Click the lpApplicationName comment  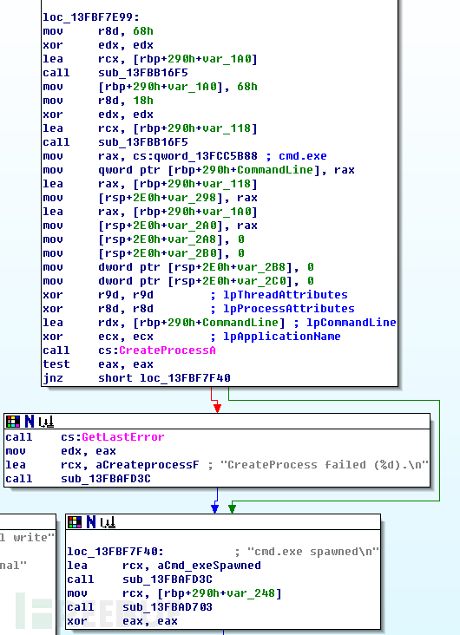coord(282,336)
